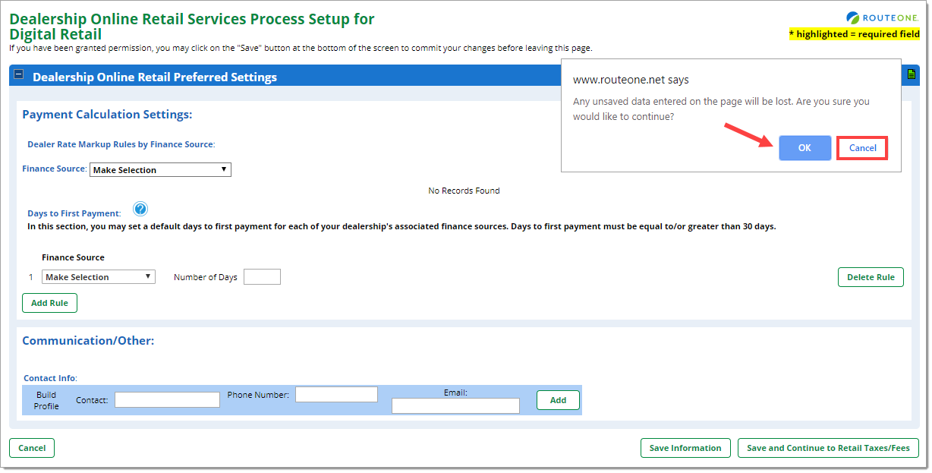Click the Save Information button
932x473 pixels.
[685, 448]
